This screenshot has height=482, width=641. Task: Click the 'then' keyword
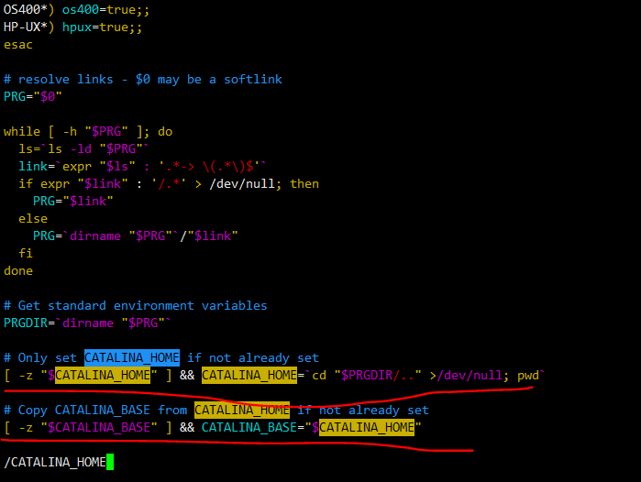pos(304,184)
